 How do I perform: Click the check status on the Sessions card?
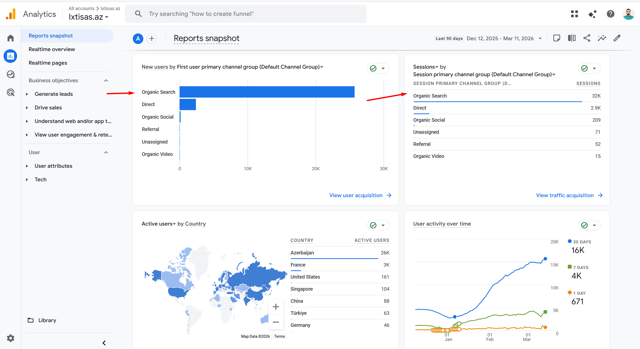click(584, 68)
